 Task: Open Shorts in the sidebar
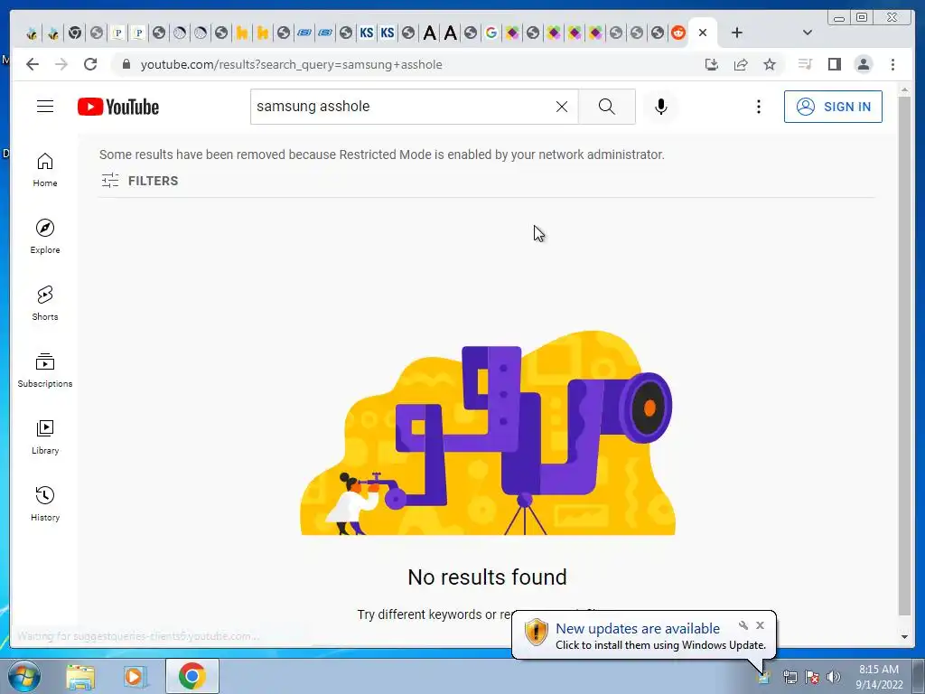45,304
